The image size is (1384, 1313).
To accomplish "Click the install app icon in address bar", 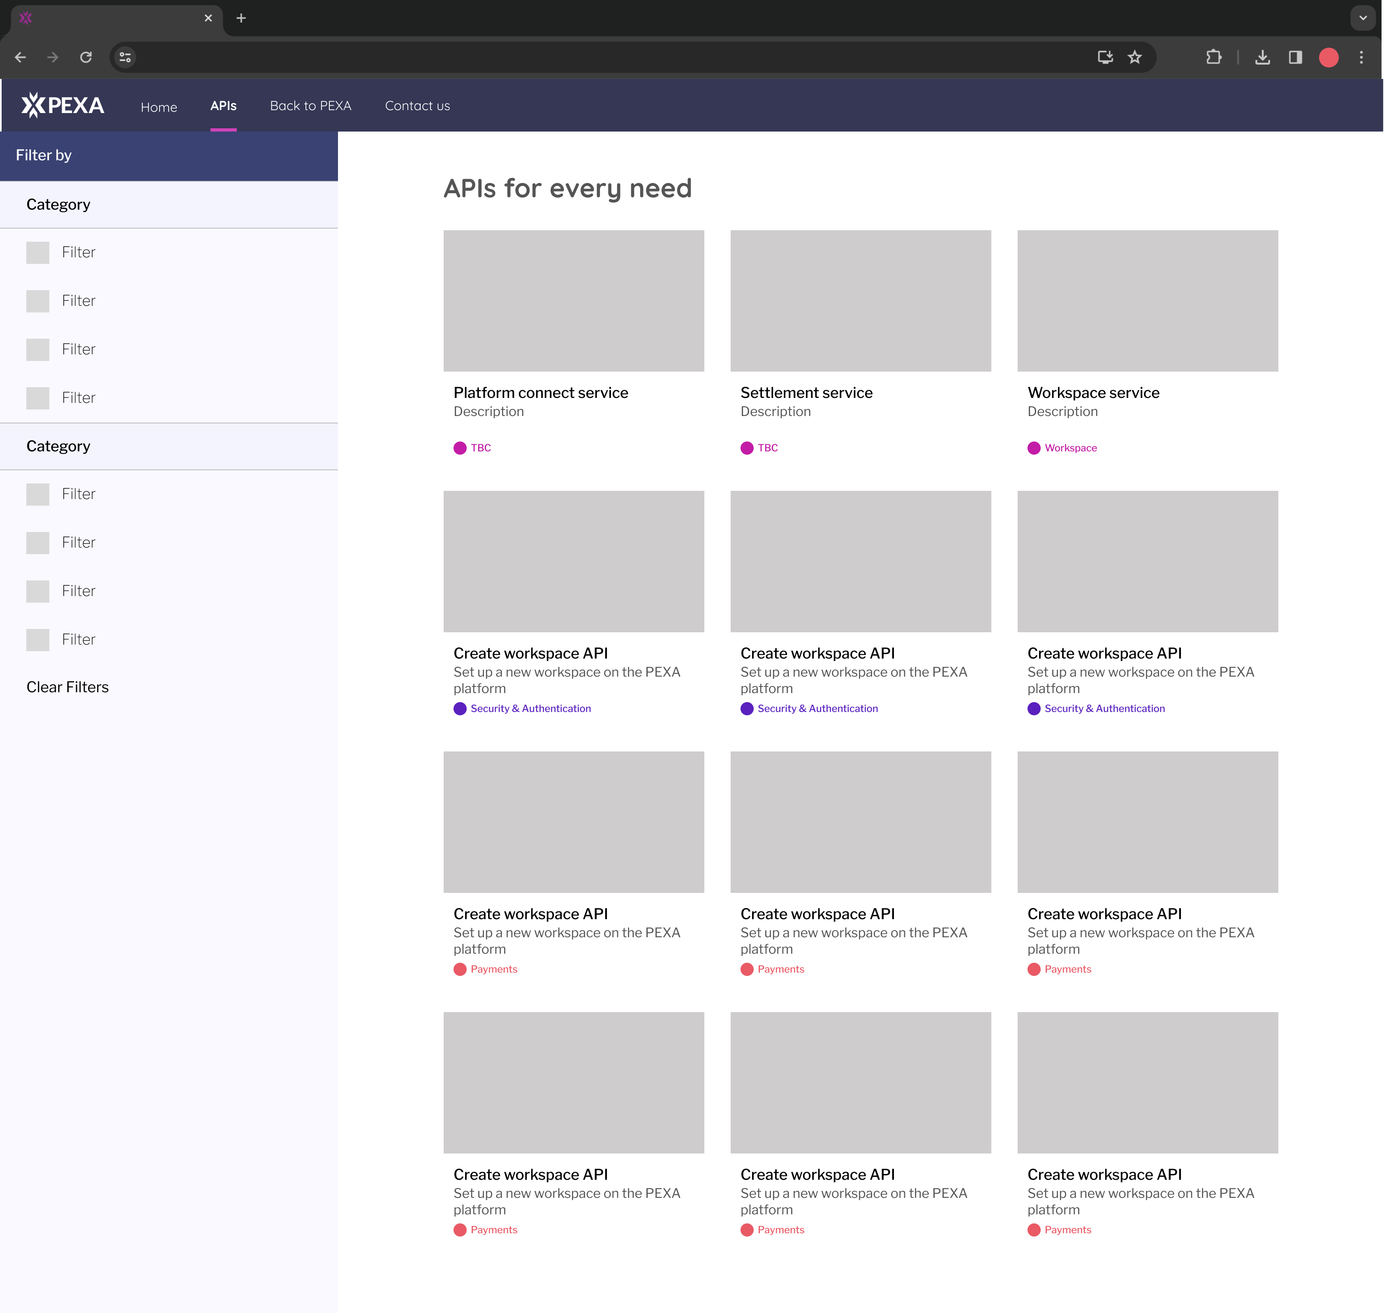I will coord(1105,58).
